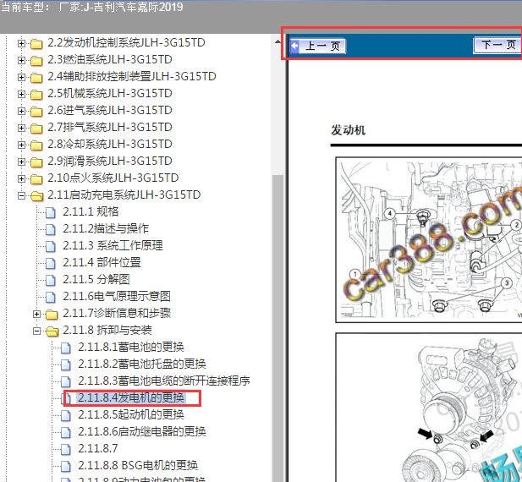Expand the 2.9润滑系统JLH-3G15TD node
The width and height of the screenshot is (522, 482).
tap(21, 162)
